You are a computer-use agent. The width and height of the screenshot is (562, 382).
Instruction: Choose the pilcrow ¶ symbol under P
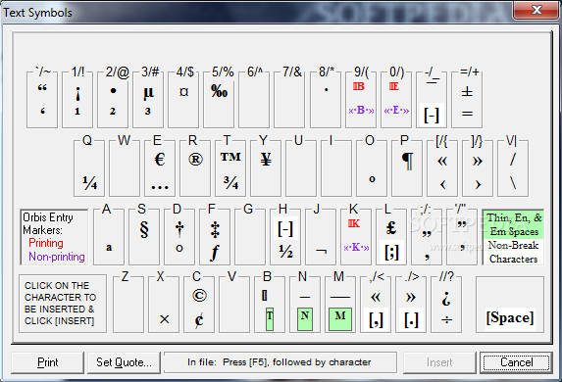click(407, 161)
